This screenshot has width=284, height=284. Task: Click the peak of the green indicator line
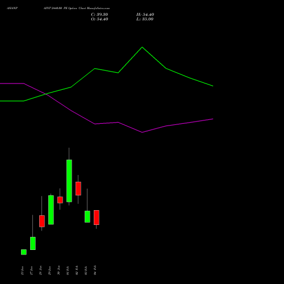142,47
